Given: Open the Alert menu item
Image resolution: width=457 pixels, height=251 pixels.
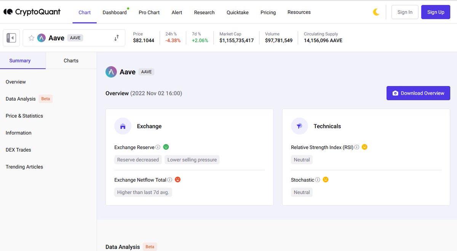Looking at the screenshot, I should 177,12.
